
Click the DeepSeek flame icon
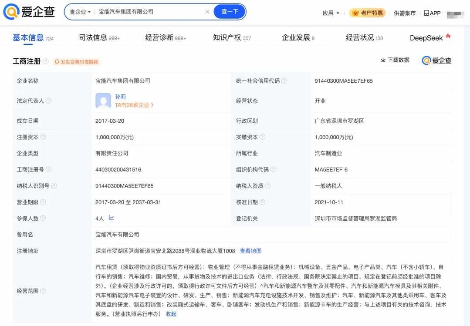[x=448, y=36]
